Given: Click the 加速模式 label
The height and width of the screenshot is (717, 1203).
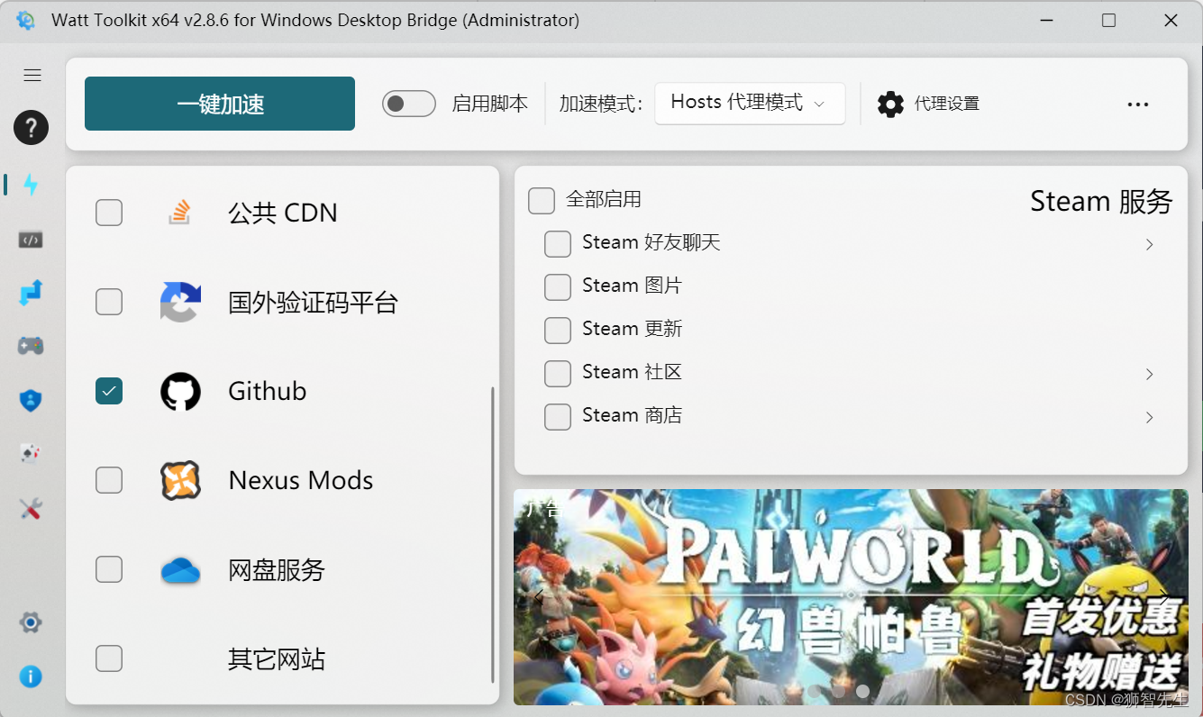Looking at the screenshot, I should (x=601, y=104).
